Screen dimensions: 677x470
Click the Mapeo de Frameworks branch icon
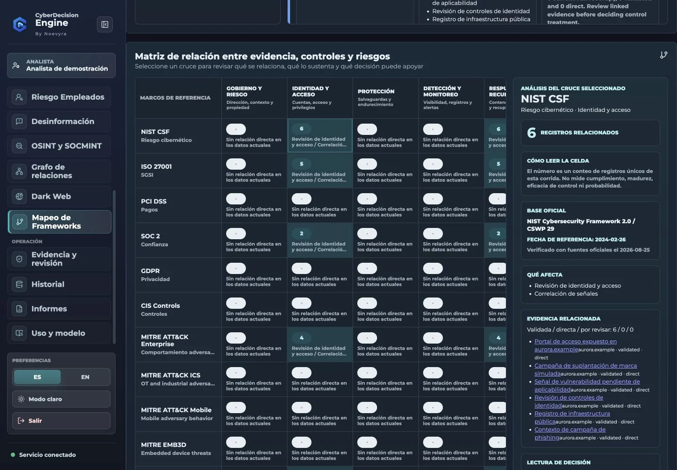pyautogui.click(x=20, y=222)
